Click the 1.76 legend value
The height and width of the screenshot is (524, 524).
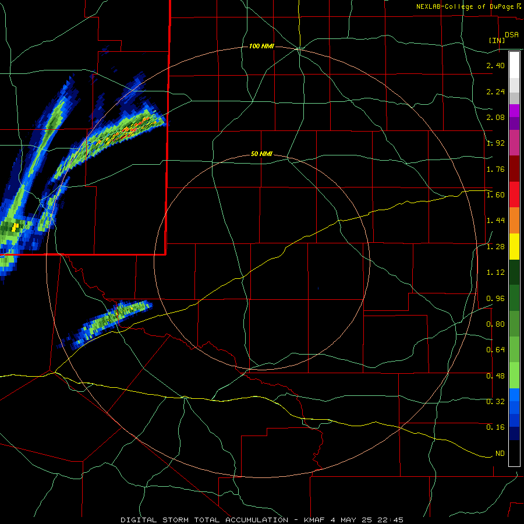pos(495,169)
